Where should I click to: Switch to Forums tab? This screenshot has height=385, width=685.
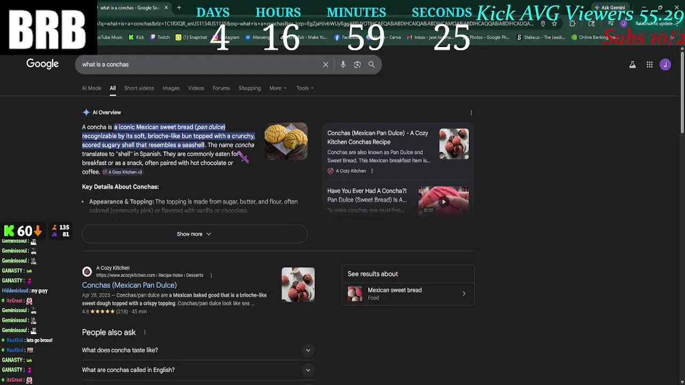click(221, 88)
